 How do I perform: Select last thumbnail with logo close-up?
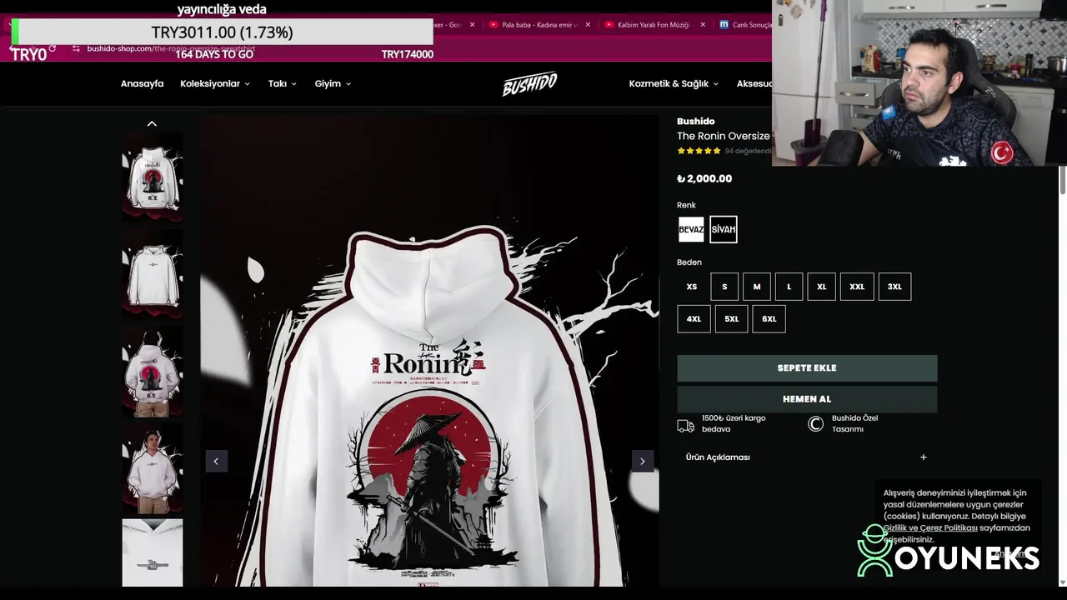[x=153, y=552]
